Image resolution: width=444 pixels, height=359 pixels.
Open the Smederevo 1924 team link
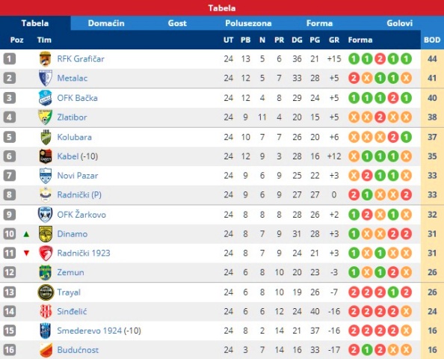[x=90, y=331]
